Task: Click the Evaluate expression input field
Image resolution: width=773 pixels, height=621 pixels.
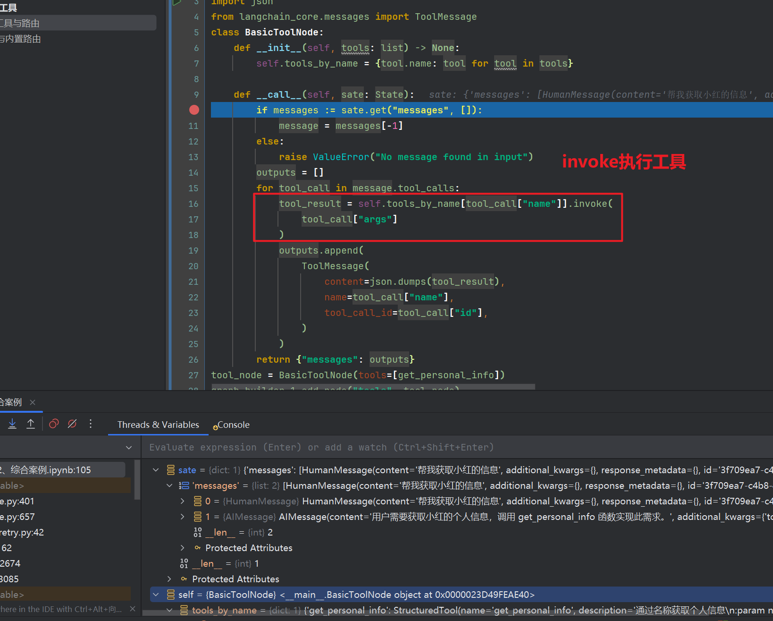Action: [x=321, y=448]
